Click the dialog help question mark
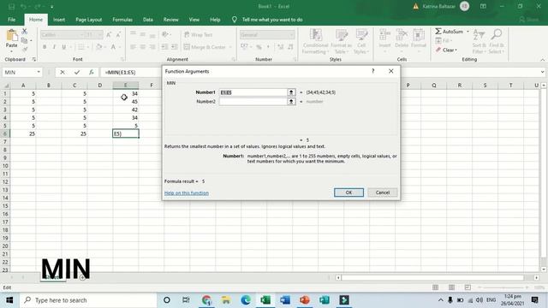The width and height of the screenshot is (548, 308). (373, 71)
